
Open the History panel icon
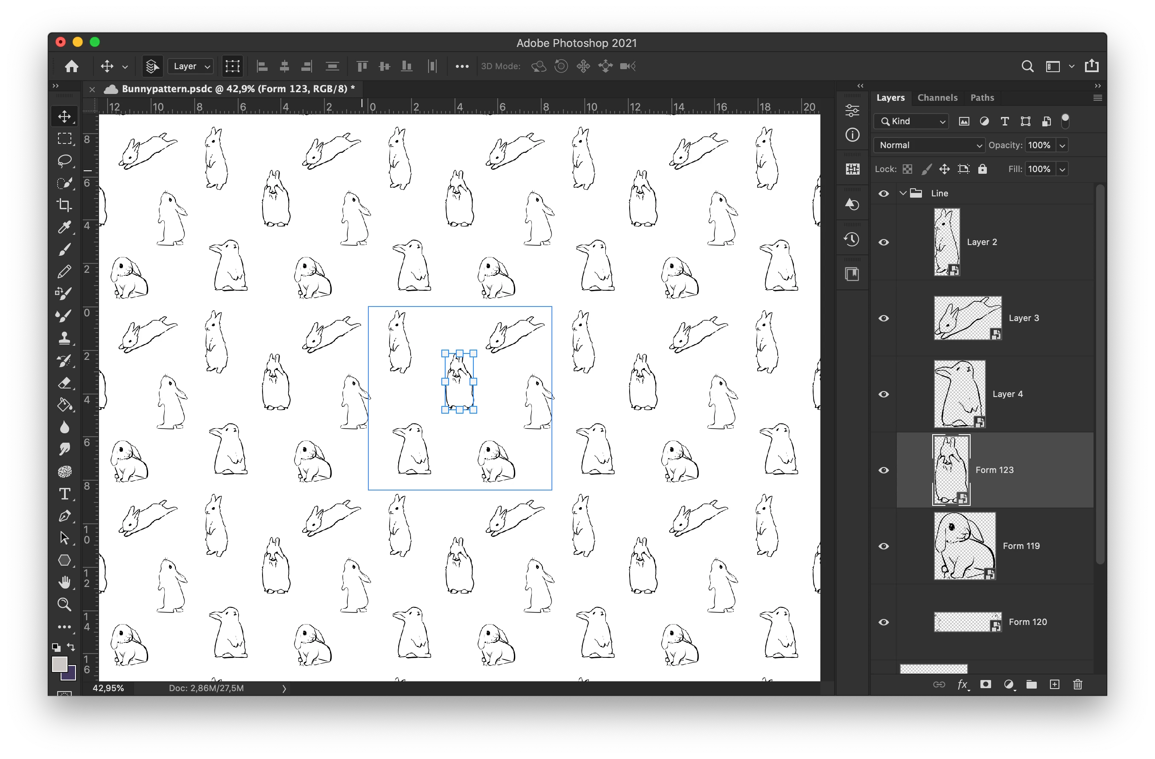pyautogui.click(x=852, y=239)
